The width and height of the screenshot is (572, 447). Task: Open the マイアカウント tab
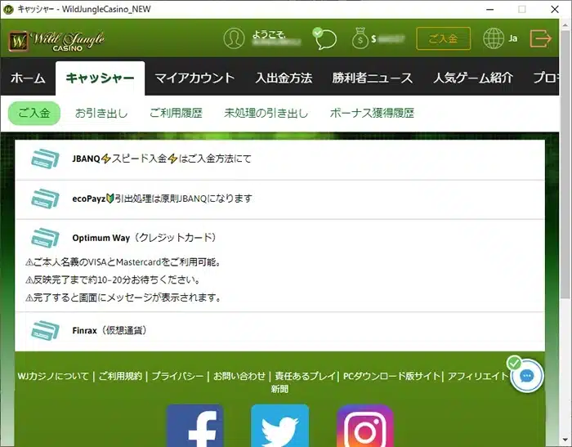click(x=194, y=78)
